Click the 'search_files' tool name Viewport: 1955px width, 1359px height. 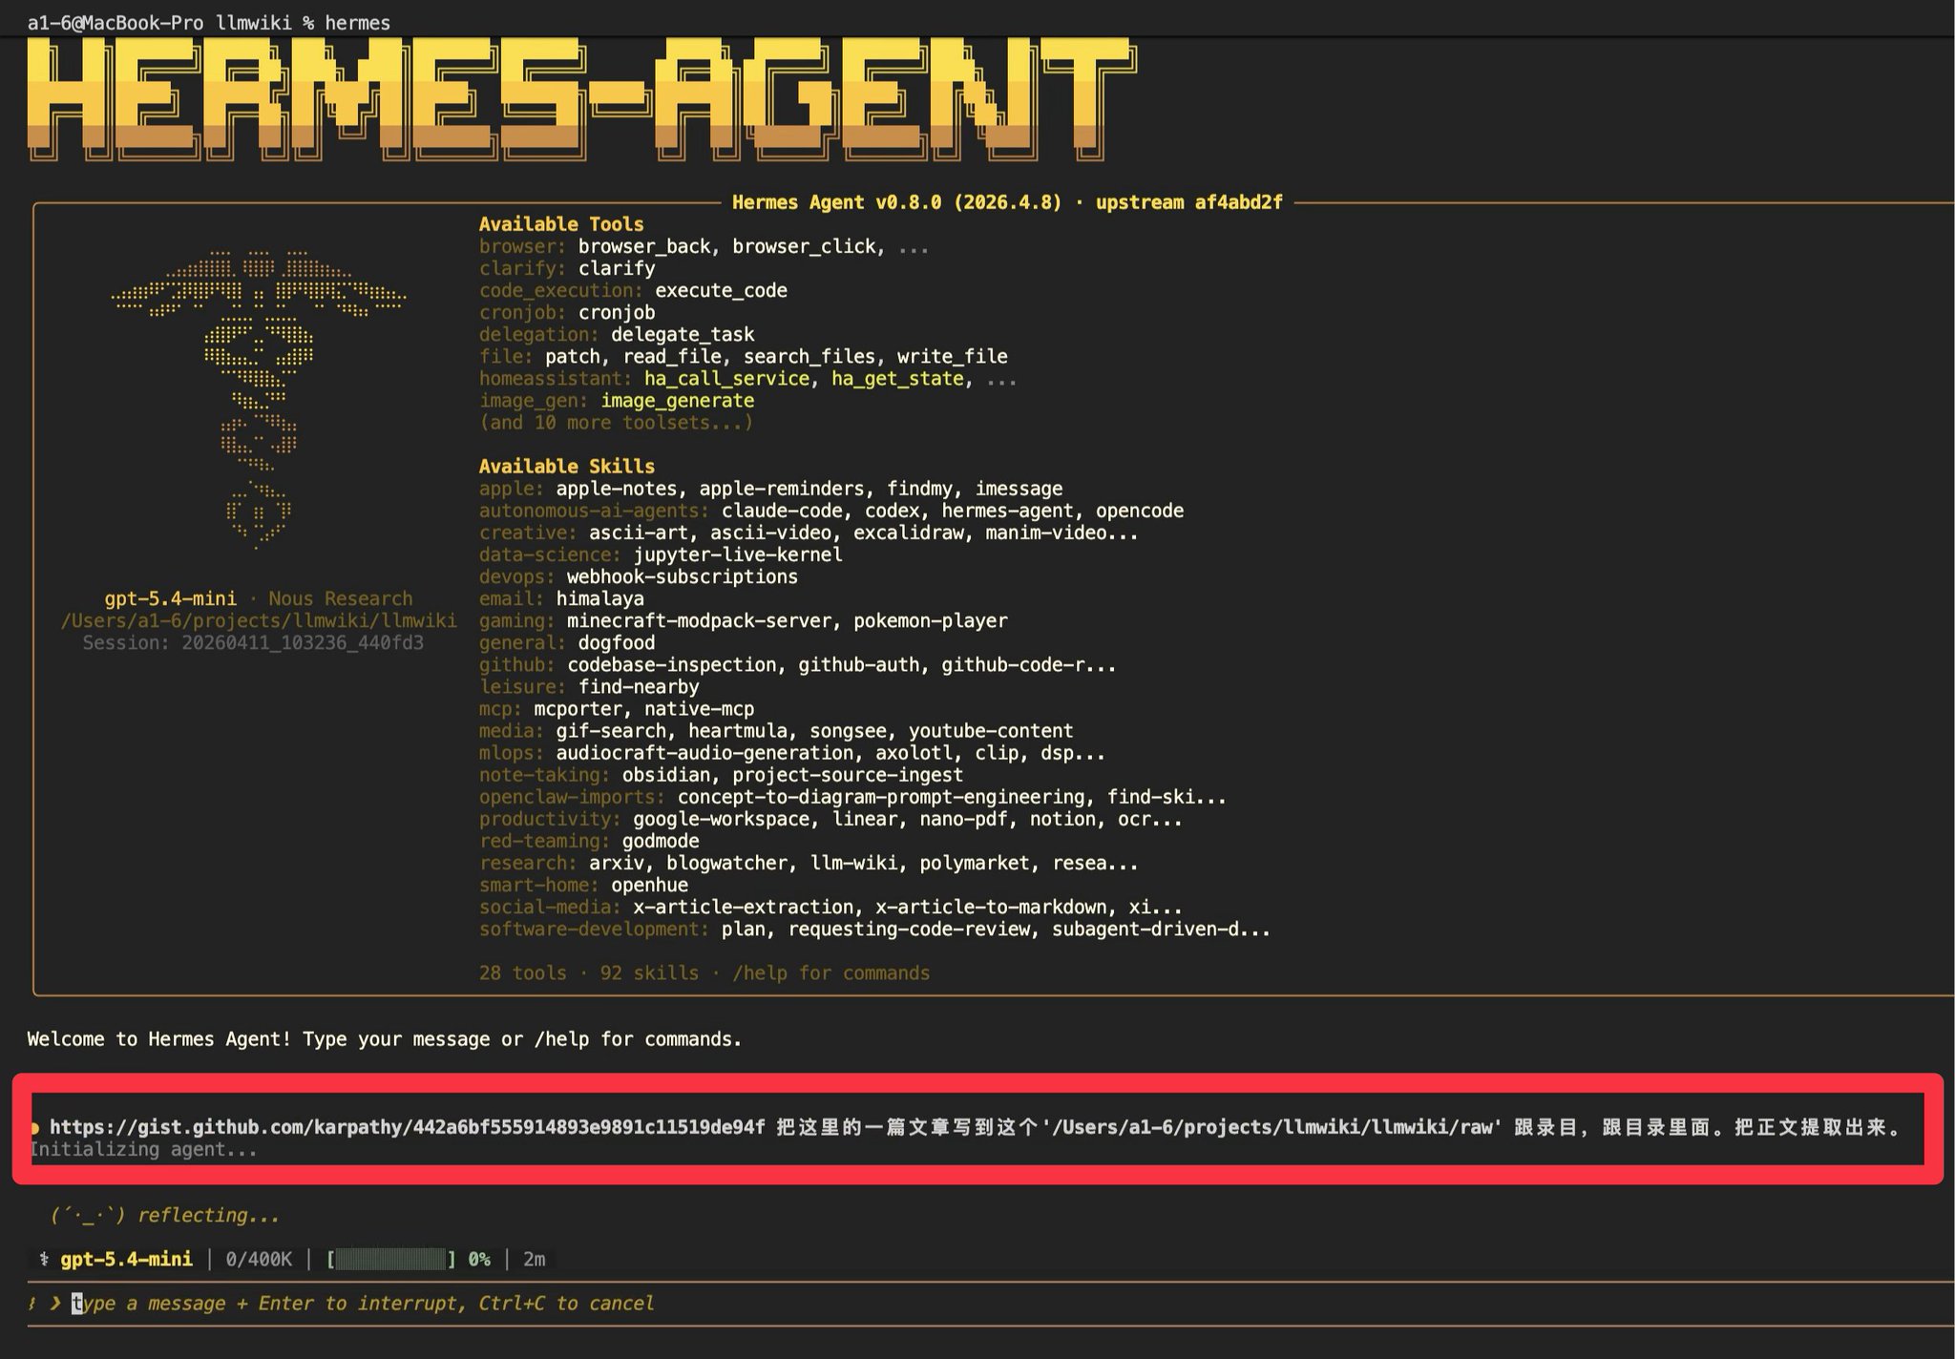(x=809, y=357)
